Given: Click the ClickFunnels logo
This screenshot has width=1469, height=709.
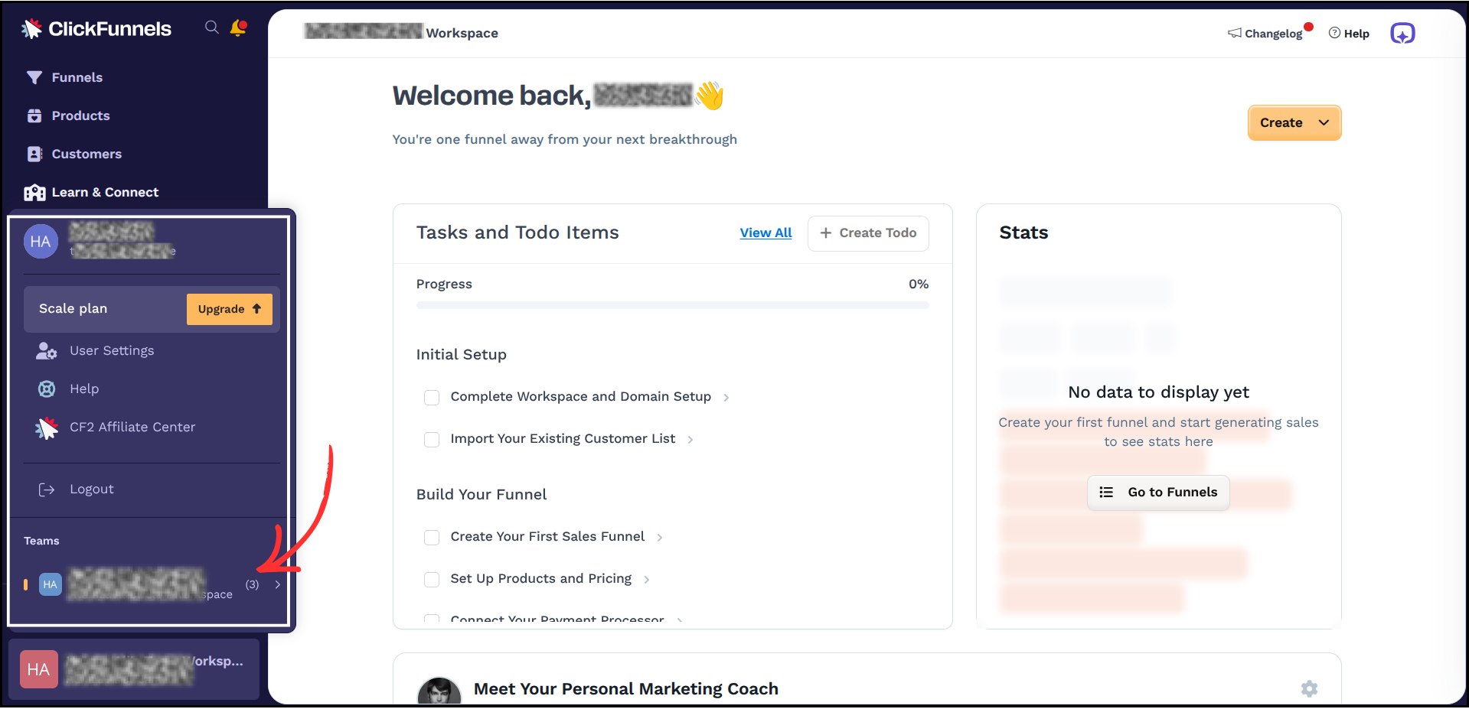Looking at the screenshot, I should tap(96, 28).
